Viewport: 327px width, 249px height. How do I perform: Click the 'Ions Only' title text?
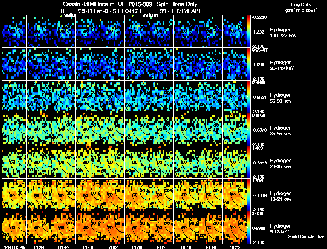pyautogui.click(x=185, y=4)
